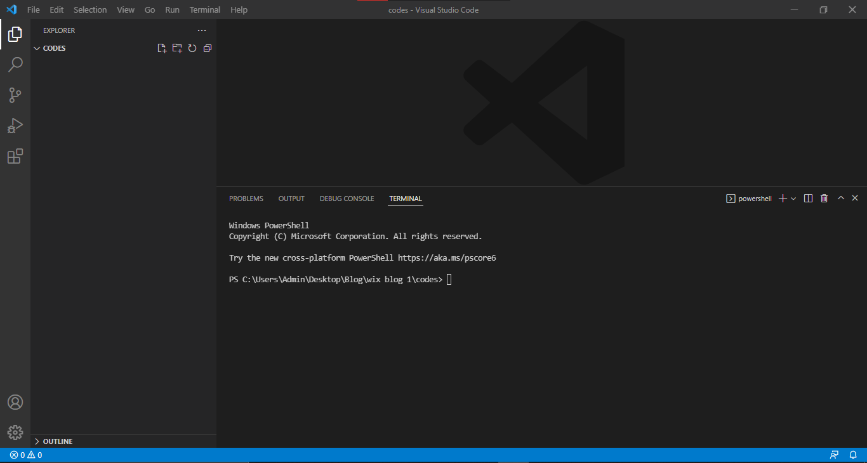Viewport: 867px width, 463px height.
Task: Click the 'Windows PowerShell' terminal line
Action: click(x=269, y=225)
